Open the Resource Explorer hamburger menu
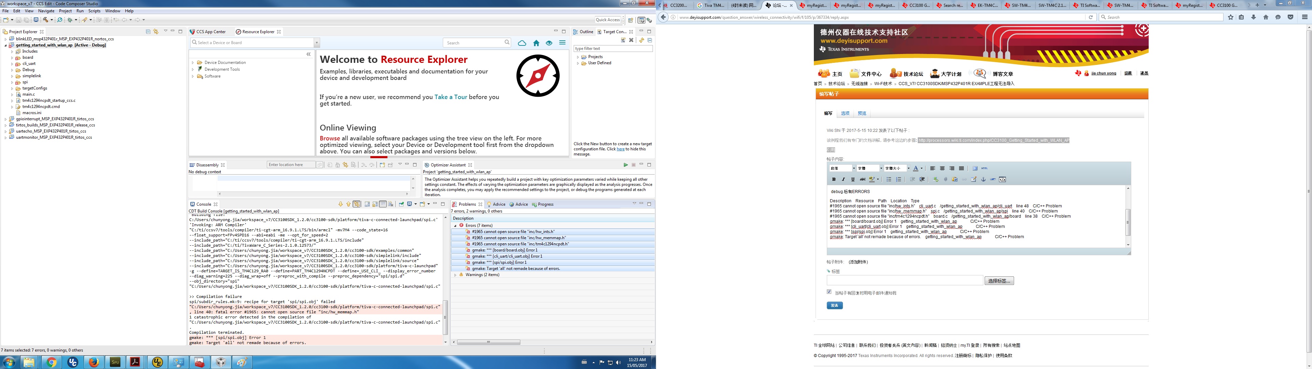This screenshot has width=1312, height=369. (x=562, y=43)
